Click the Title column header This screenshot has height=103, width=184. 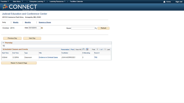40,53
